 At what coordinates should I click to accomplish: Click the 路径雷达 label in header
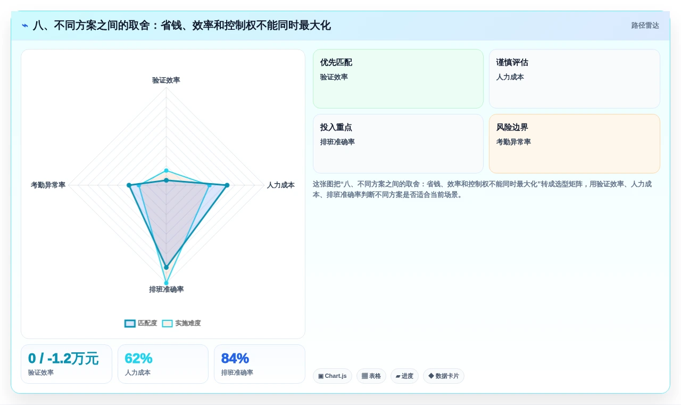click(645, 26)
